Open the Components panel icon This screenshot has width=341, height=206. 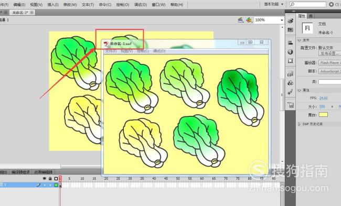(x=290, y=83)
